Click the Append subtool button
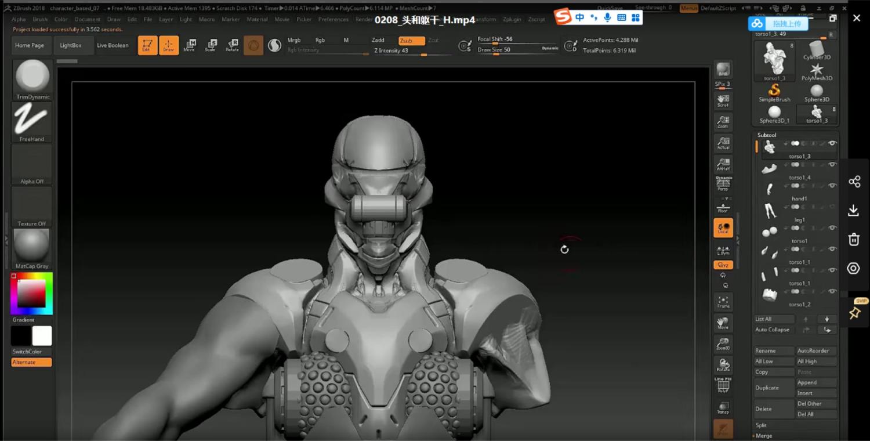This screenshot has width=870, height=441. click(x=817, y=382)
